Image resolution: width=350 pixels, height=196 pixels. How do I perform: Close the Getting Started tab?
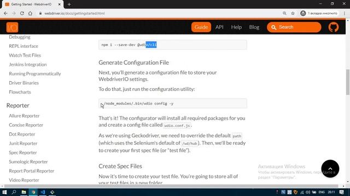(60, 4)
